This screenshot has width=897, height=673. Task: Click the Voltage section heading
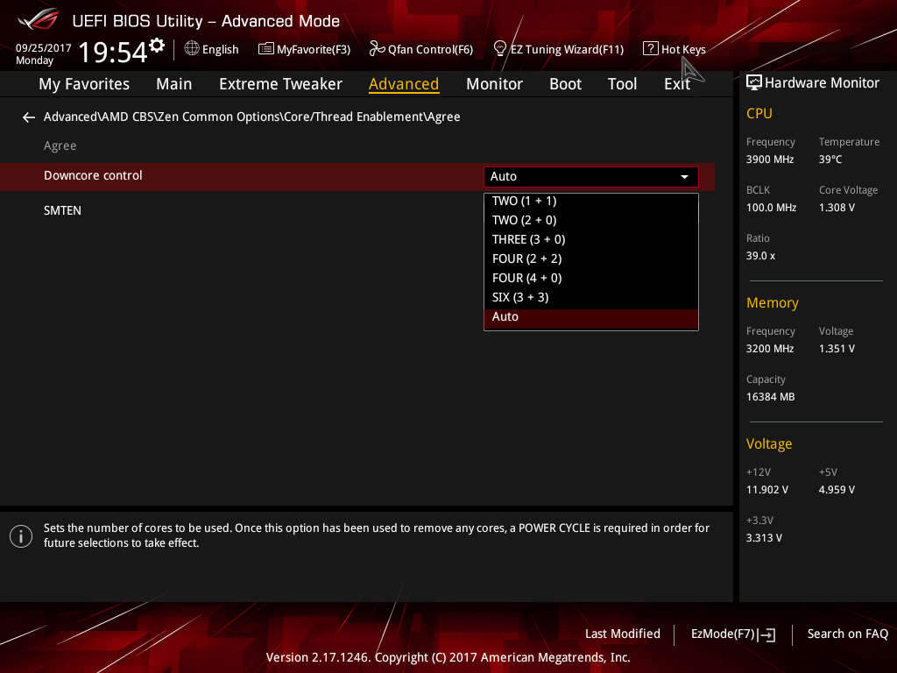click(x=769, y=444)
